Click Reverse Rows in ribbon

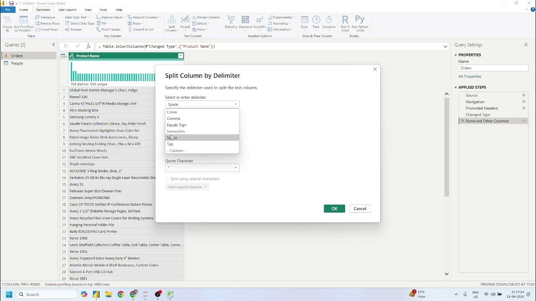click(47, 23)
